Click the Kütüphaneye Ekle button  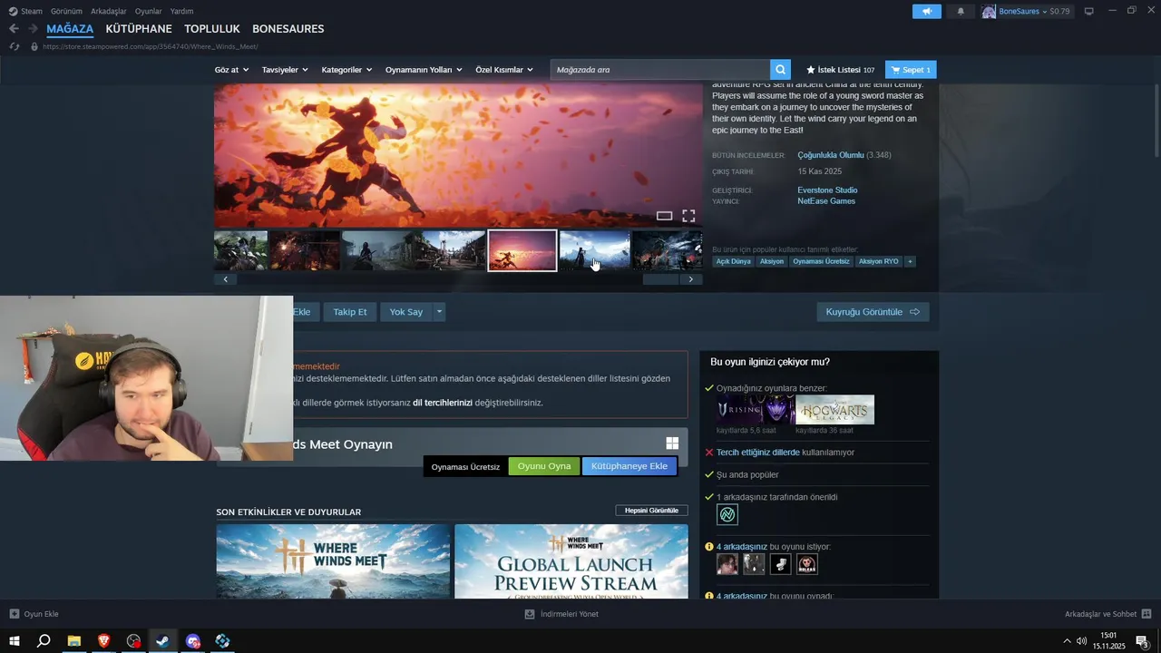point(629,466)
